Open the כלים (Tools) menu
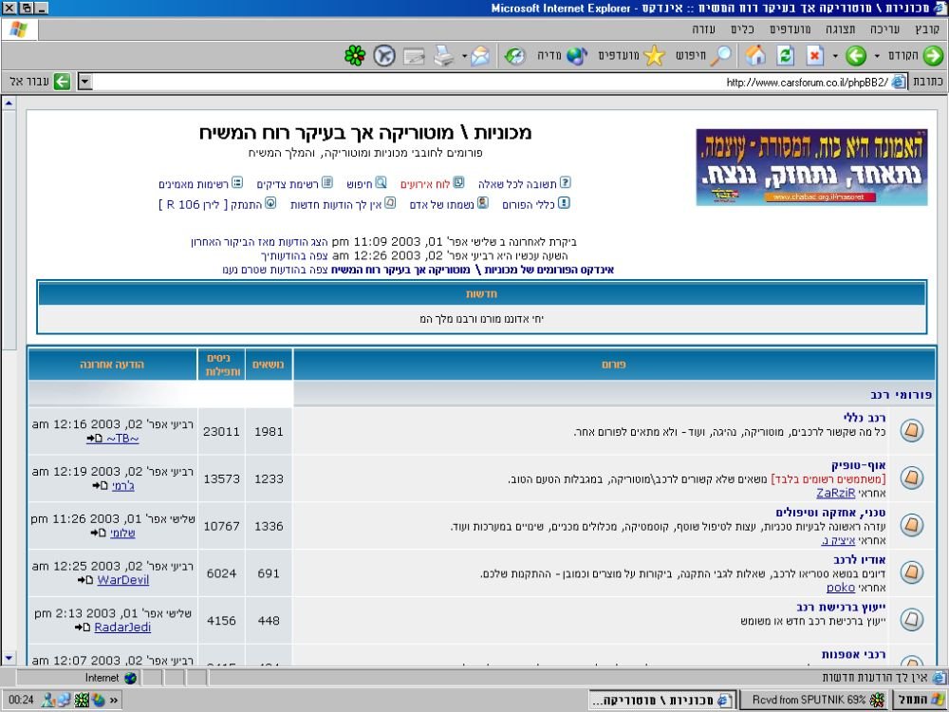Image resolution: width=949 pixels, height=712 pixels. (x=742, y=29)
